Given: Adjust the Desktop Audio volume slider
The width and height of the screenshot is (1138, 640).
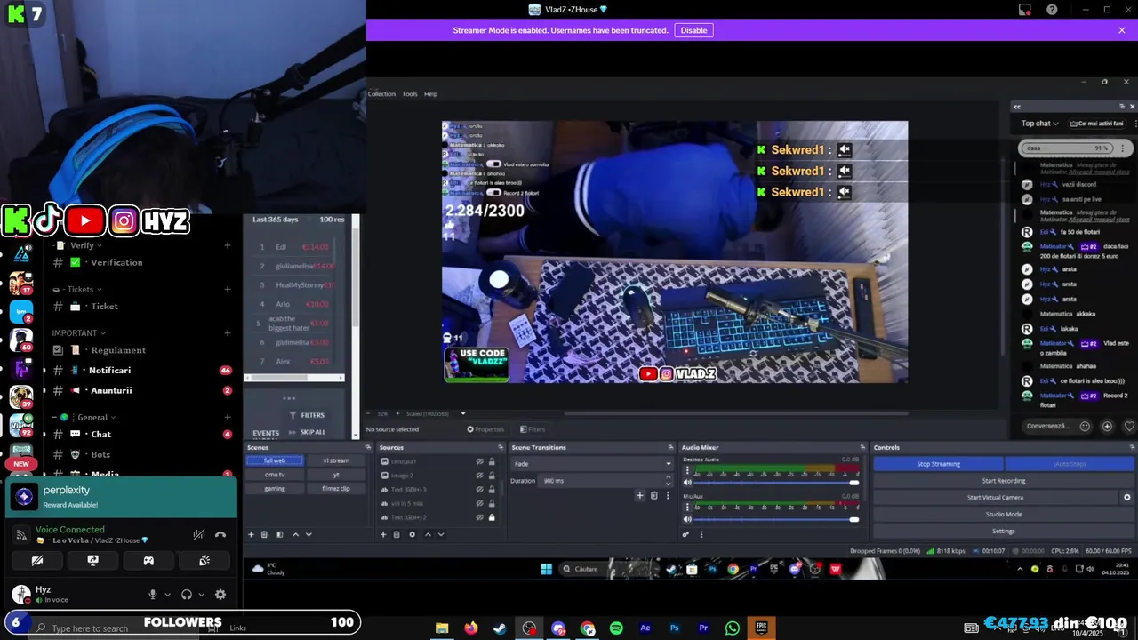Looking at the screenshot, I should click(777, 483).
